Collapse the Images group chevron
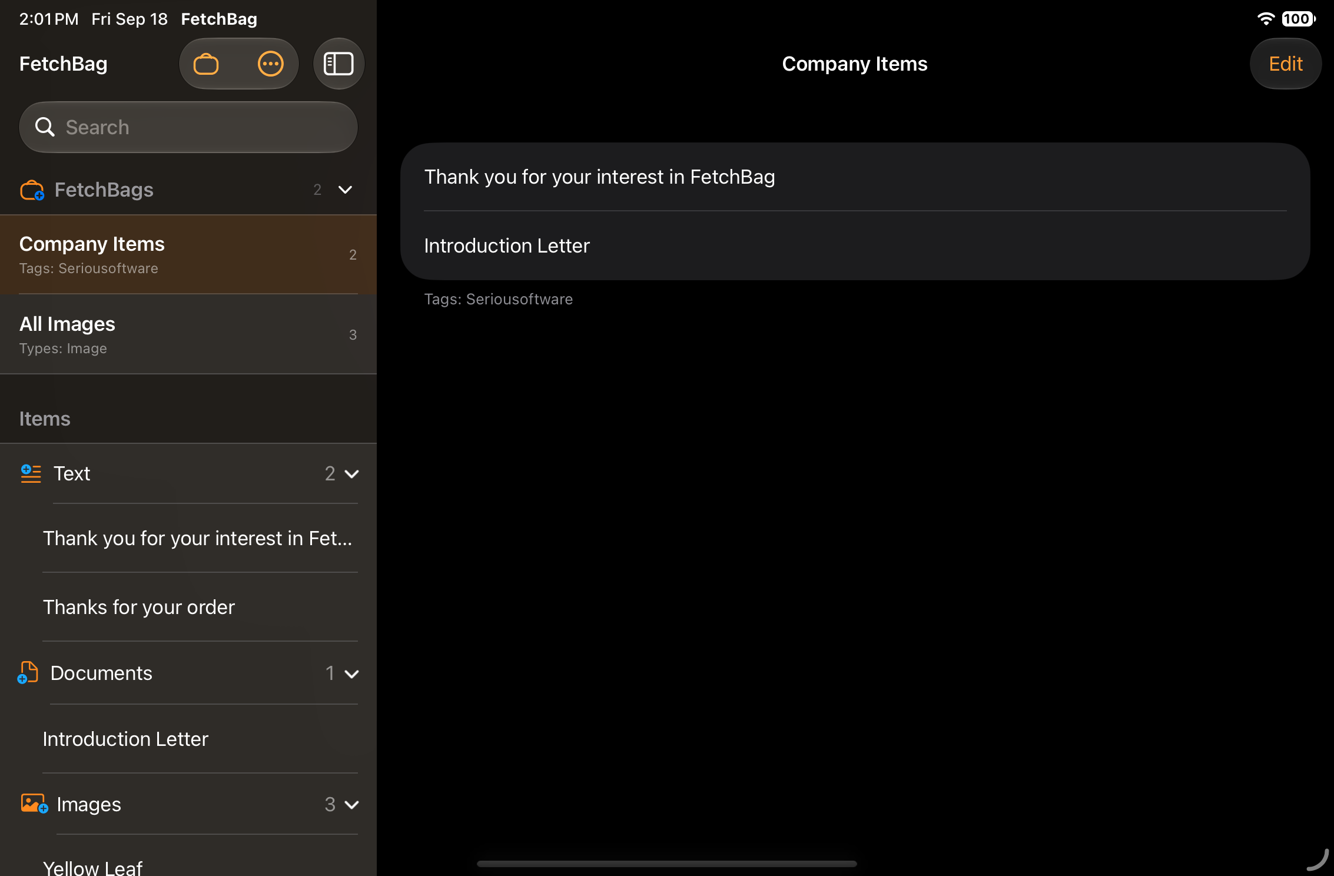This screenshot has height=876, width=1334. [x=351, y=804]
